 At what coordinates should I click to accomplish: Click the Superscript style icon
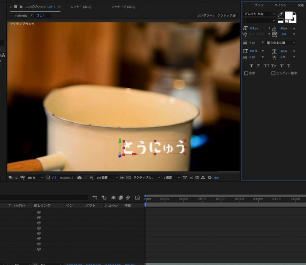click(x=282, y=65)
